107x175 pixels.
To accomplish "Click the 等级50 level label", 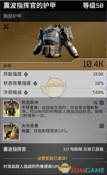I will point(93,6).
